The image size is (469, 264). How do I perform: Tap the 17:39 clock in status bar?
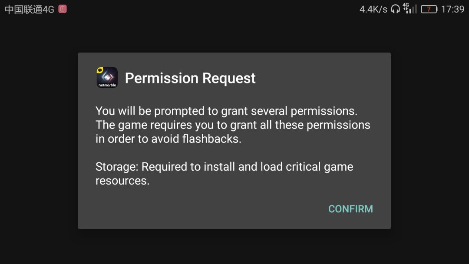point(452,9)
